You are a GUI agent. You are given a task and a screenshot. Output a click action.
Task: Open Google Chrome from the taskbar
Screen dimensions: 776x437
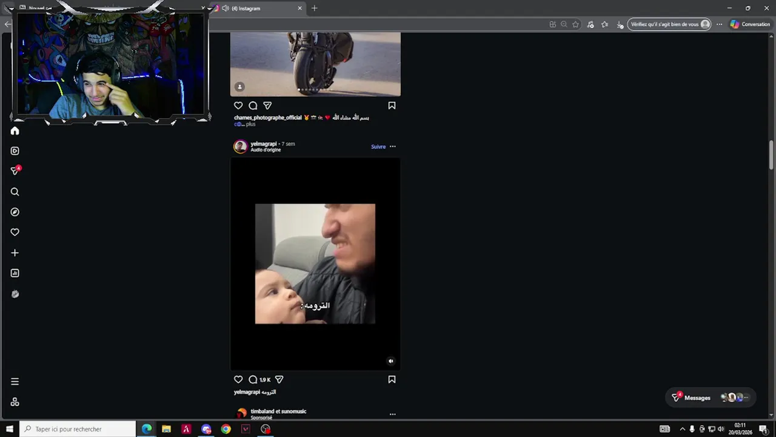[x=226, y=429]
